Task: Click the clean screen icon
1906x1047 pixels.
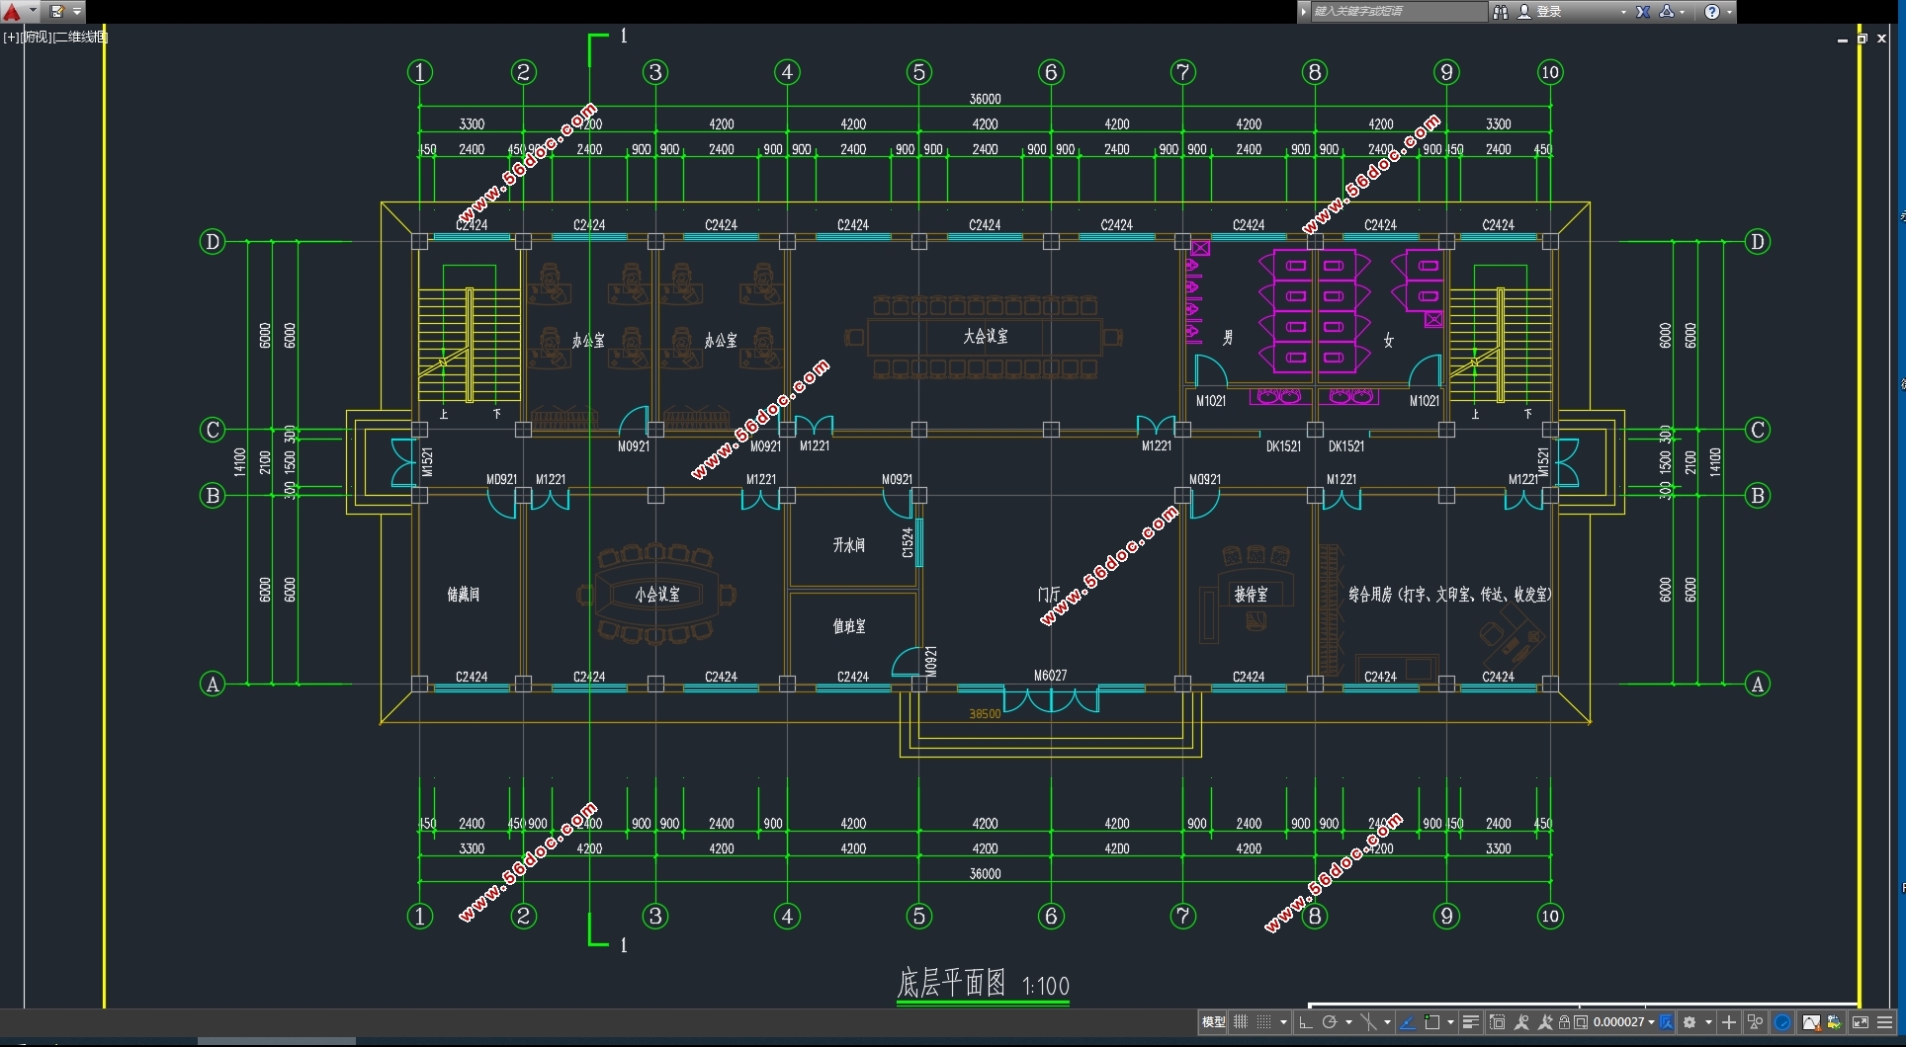Action: pos(1861,1022)
